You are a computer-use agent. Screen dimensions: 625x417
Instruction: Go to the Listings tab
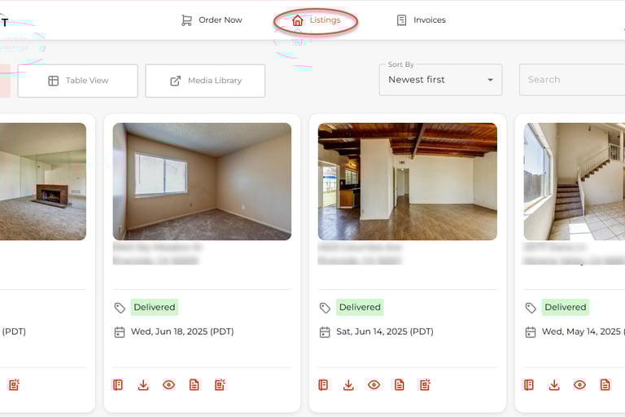coord(316,20)
